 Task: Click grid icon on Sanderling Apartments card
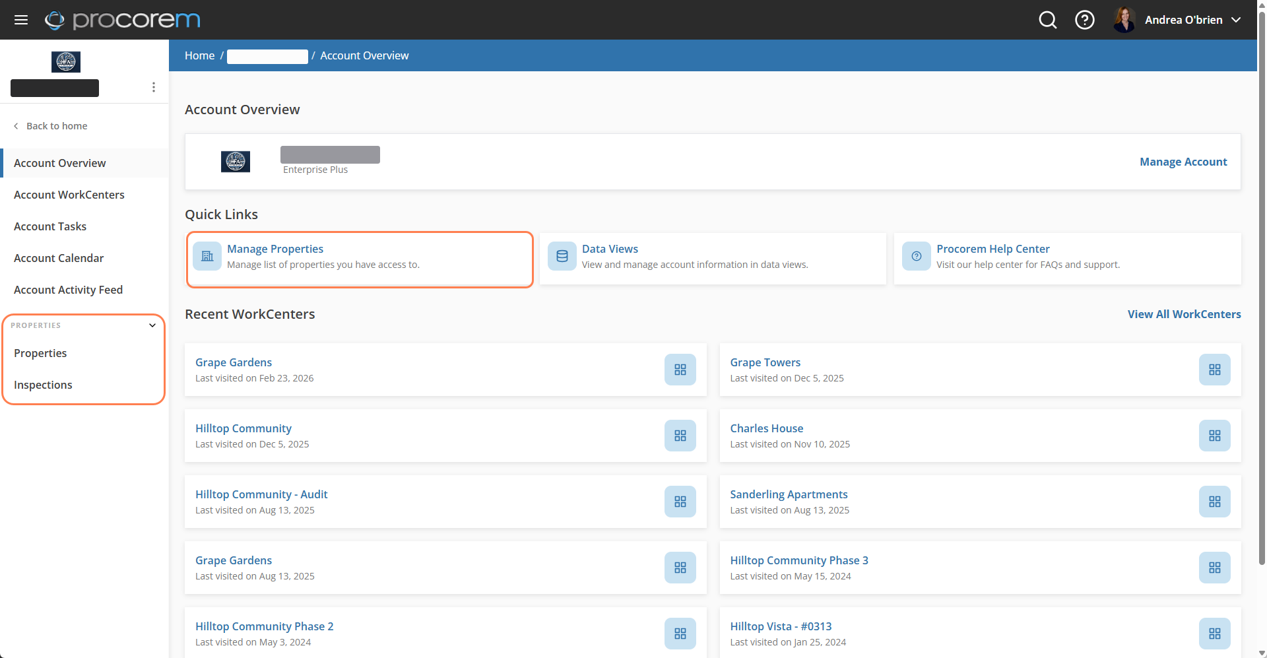tap(1215, 502)
